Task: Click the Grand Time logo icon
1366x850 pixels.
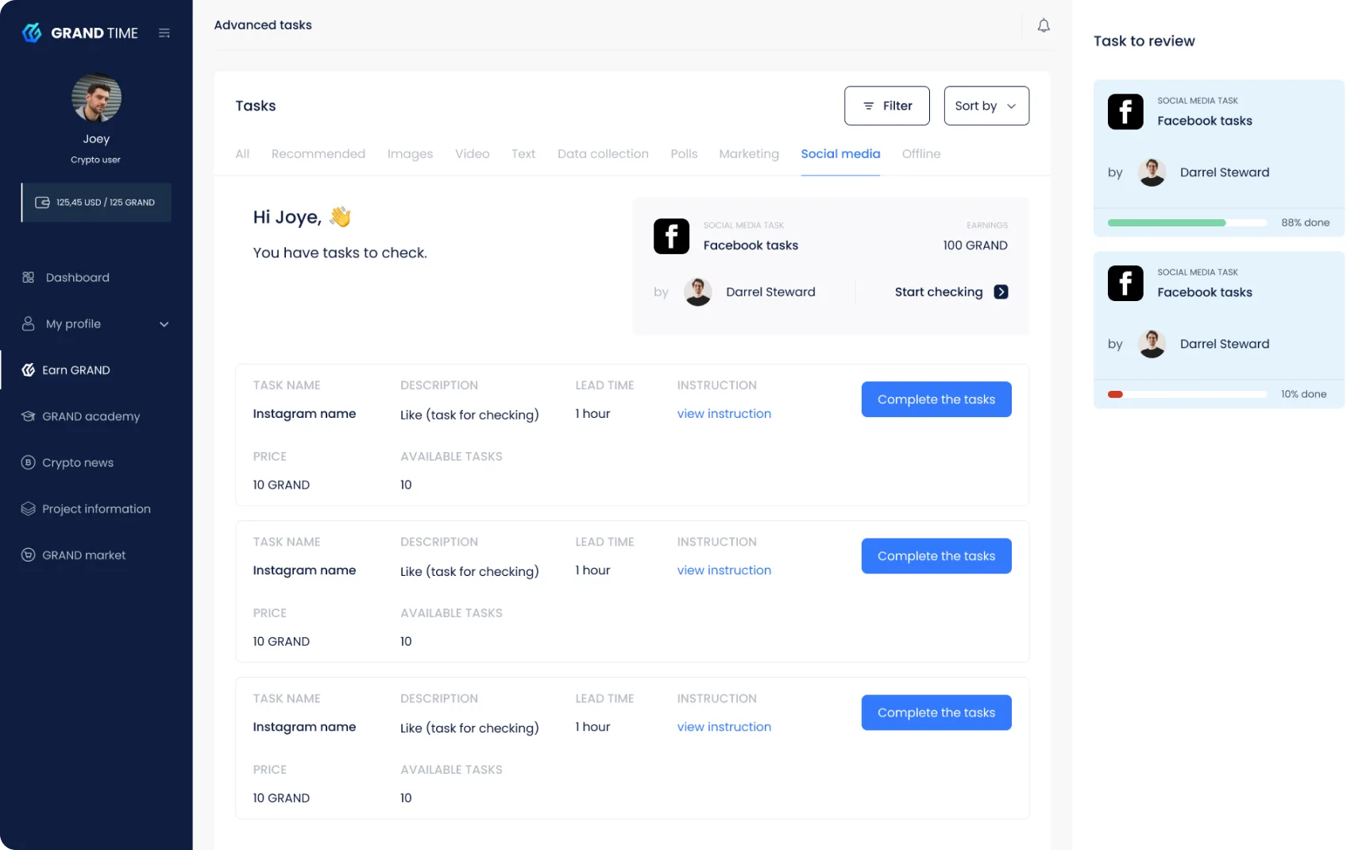Action: point(32,33)
